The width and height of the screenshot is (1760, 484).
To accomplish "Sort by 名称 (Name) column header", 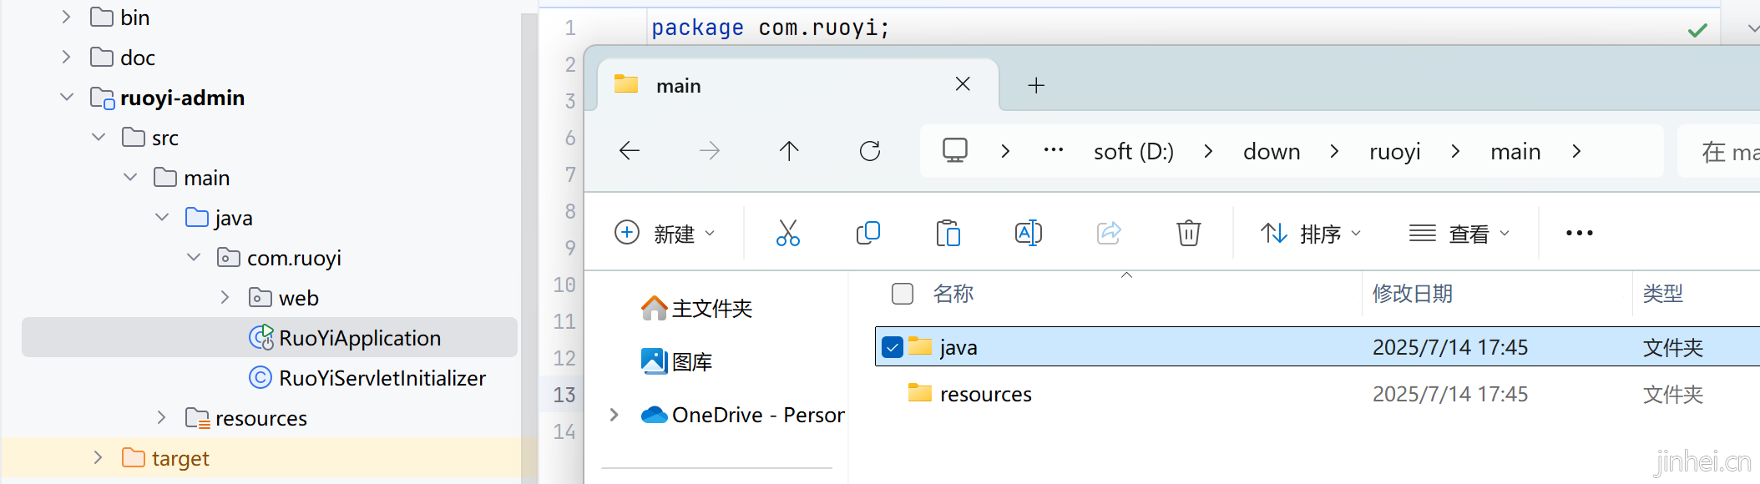I will pyautogui.click(x=953, y=294).
